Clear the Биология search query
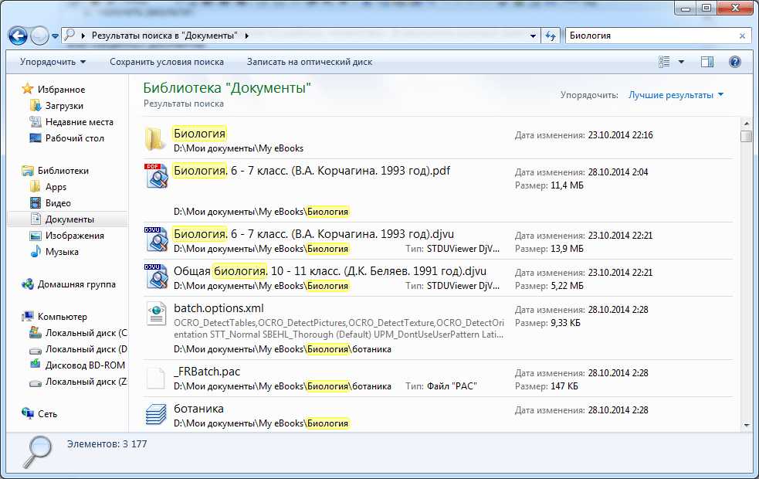759x479 pixels. 742,36
